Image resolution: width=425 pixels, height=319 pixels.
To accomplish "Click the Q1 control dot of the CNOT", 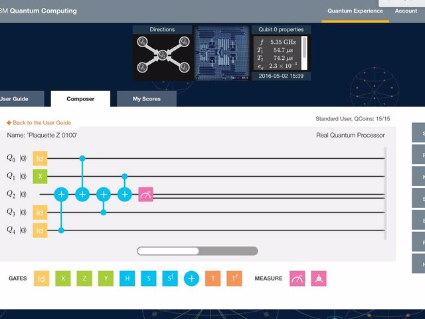I will tap(125, 176).
